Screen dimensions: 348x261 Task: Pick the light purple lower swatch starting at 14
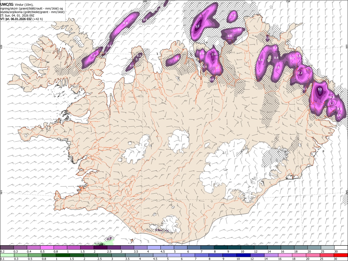(x=271, y=255)
